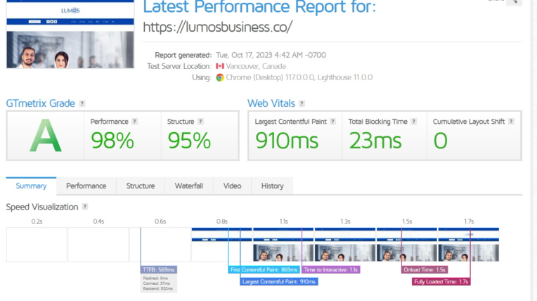Switch to the Waterfall tab
The height and width of the screenshot is (301, 537).
pos(188,186)
